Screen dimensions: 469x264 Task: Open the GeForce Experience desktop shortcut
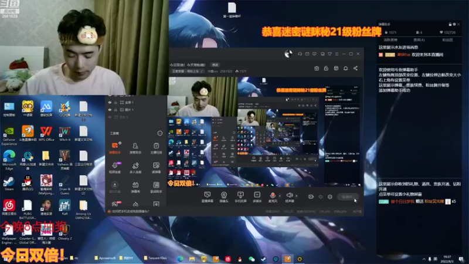click(x=9, y=136)
